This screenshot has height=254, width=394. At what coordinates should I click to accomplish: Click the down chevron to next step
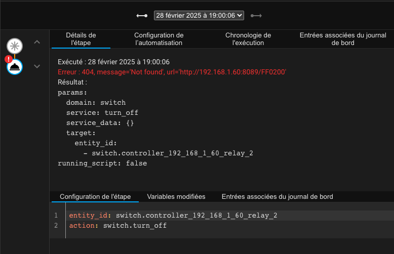pos(36,66)
